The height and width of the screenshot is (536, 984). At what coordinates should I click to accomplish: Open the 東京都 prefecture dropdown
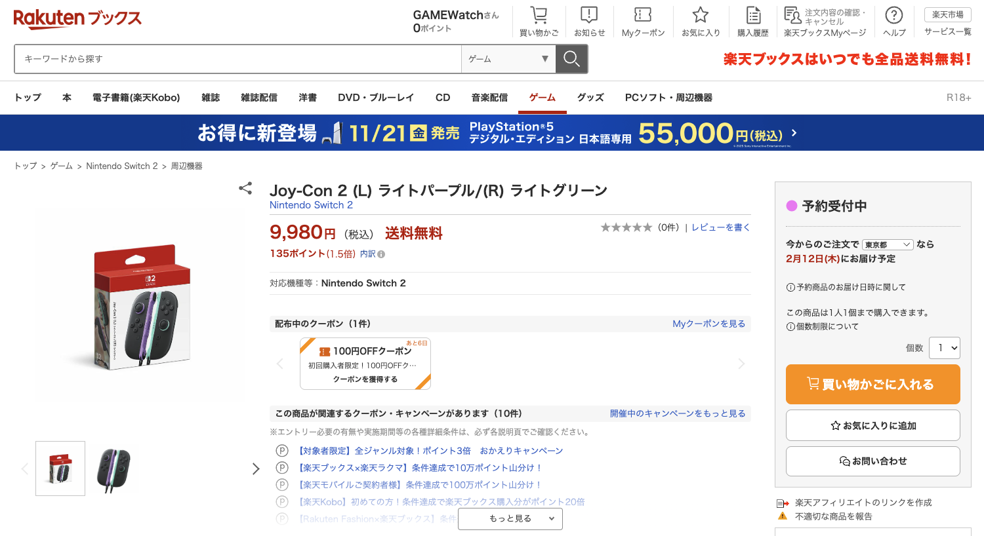click(888, 244)
